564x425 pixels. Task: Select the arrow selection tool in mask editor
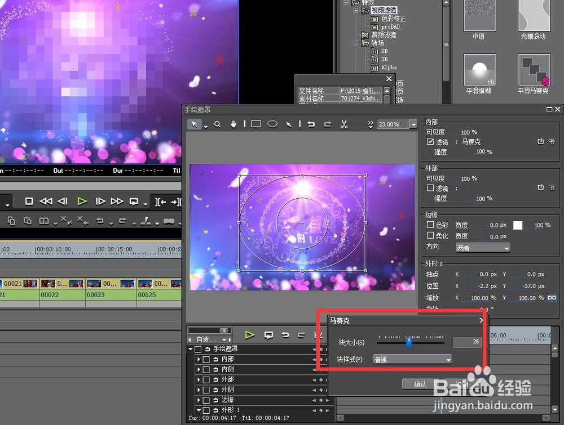pyautogui.click(x=194, y=124)
